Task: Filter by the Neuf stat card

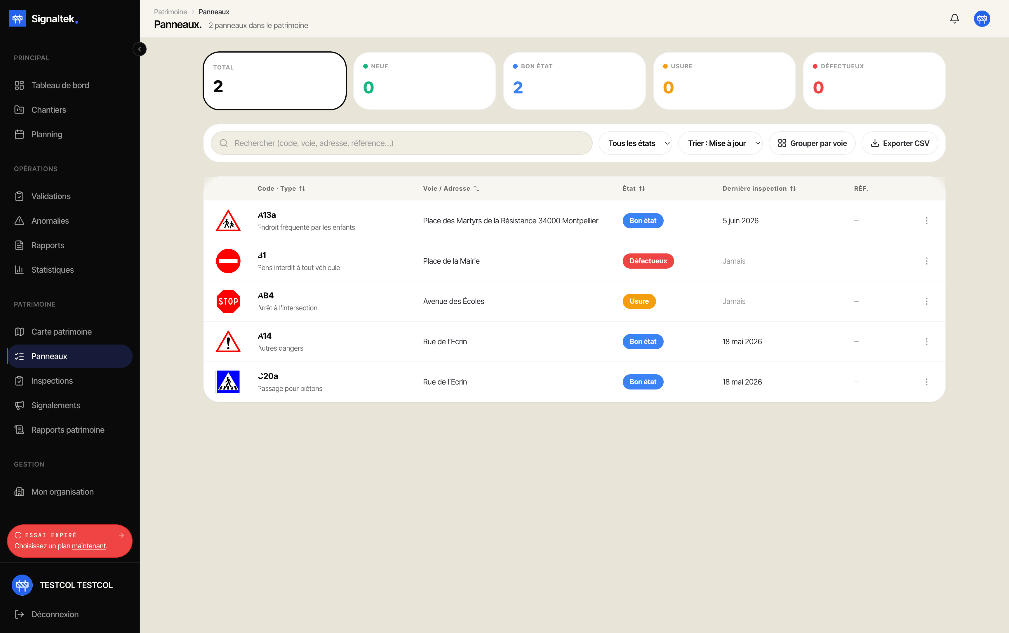Action: 424,81
